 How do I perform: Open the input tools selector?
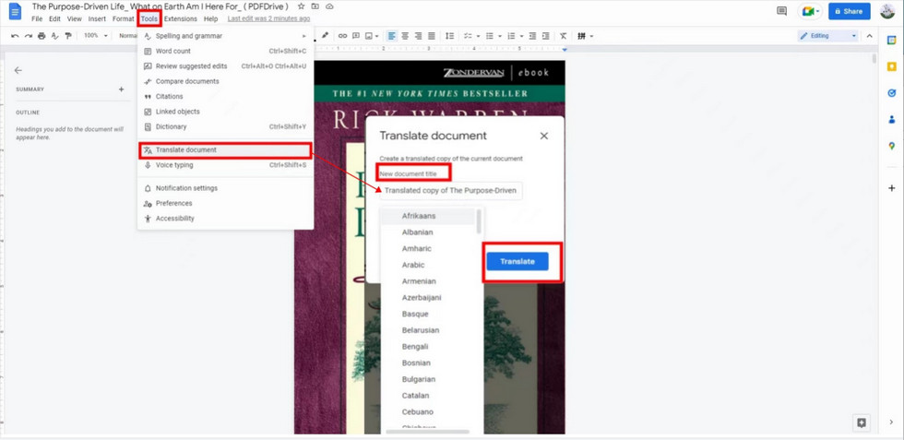[x=582, y=36]
